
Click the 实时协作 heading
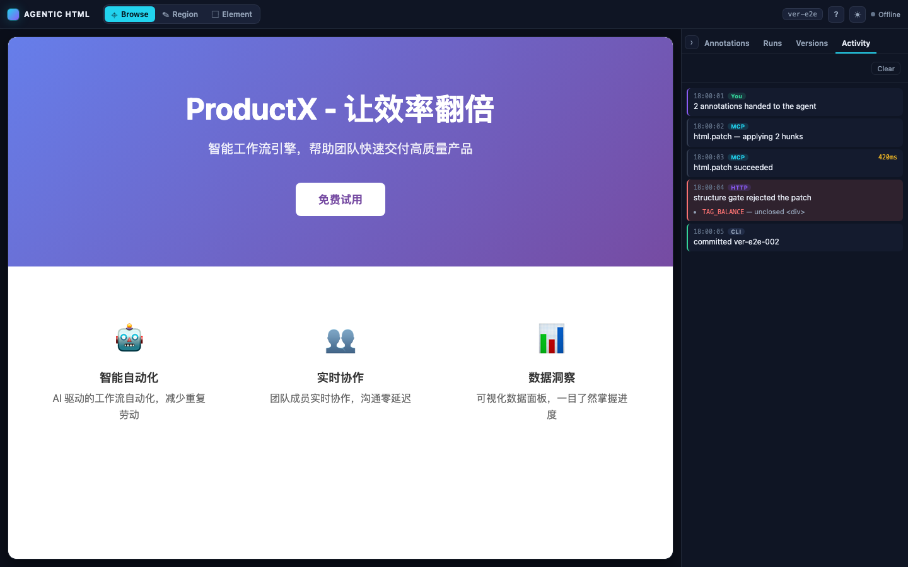coord(340,377)
